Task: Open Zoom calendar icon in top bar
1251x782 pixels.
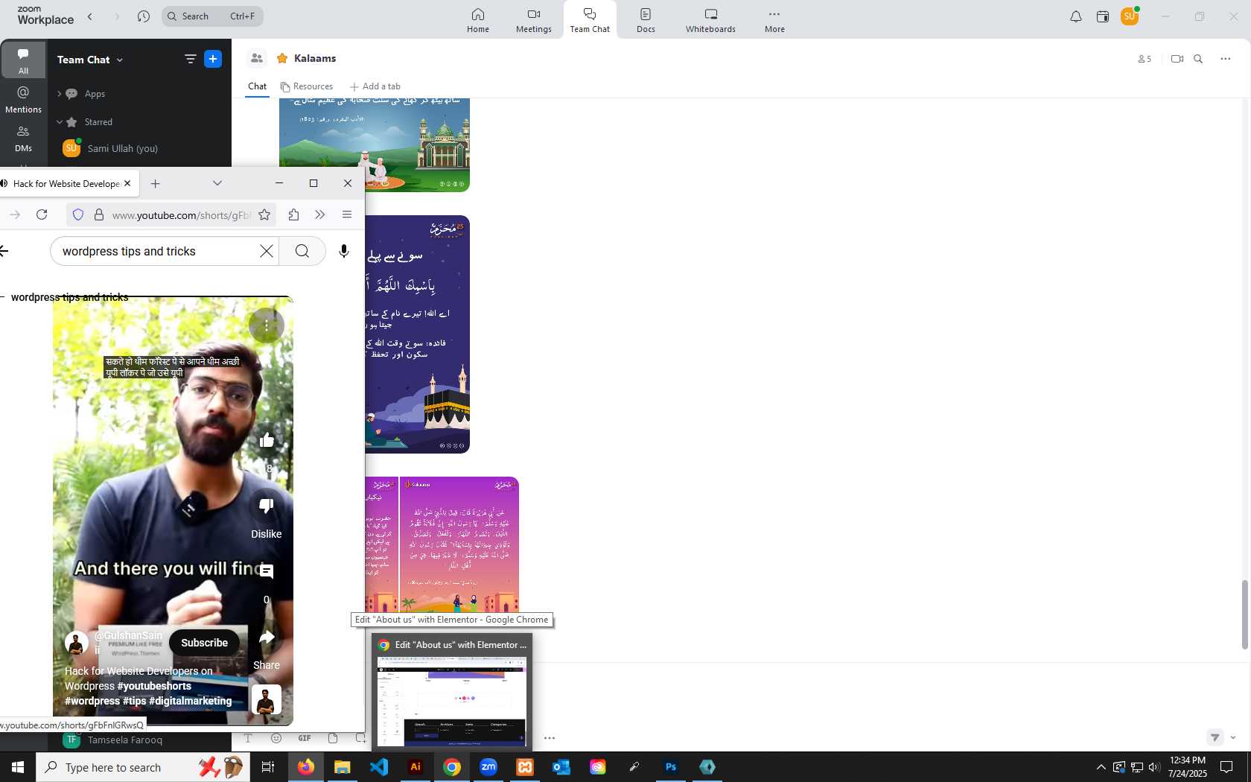Action: click(x=1103, y=16)
